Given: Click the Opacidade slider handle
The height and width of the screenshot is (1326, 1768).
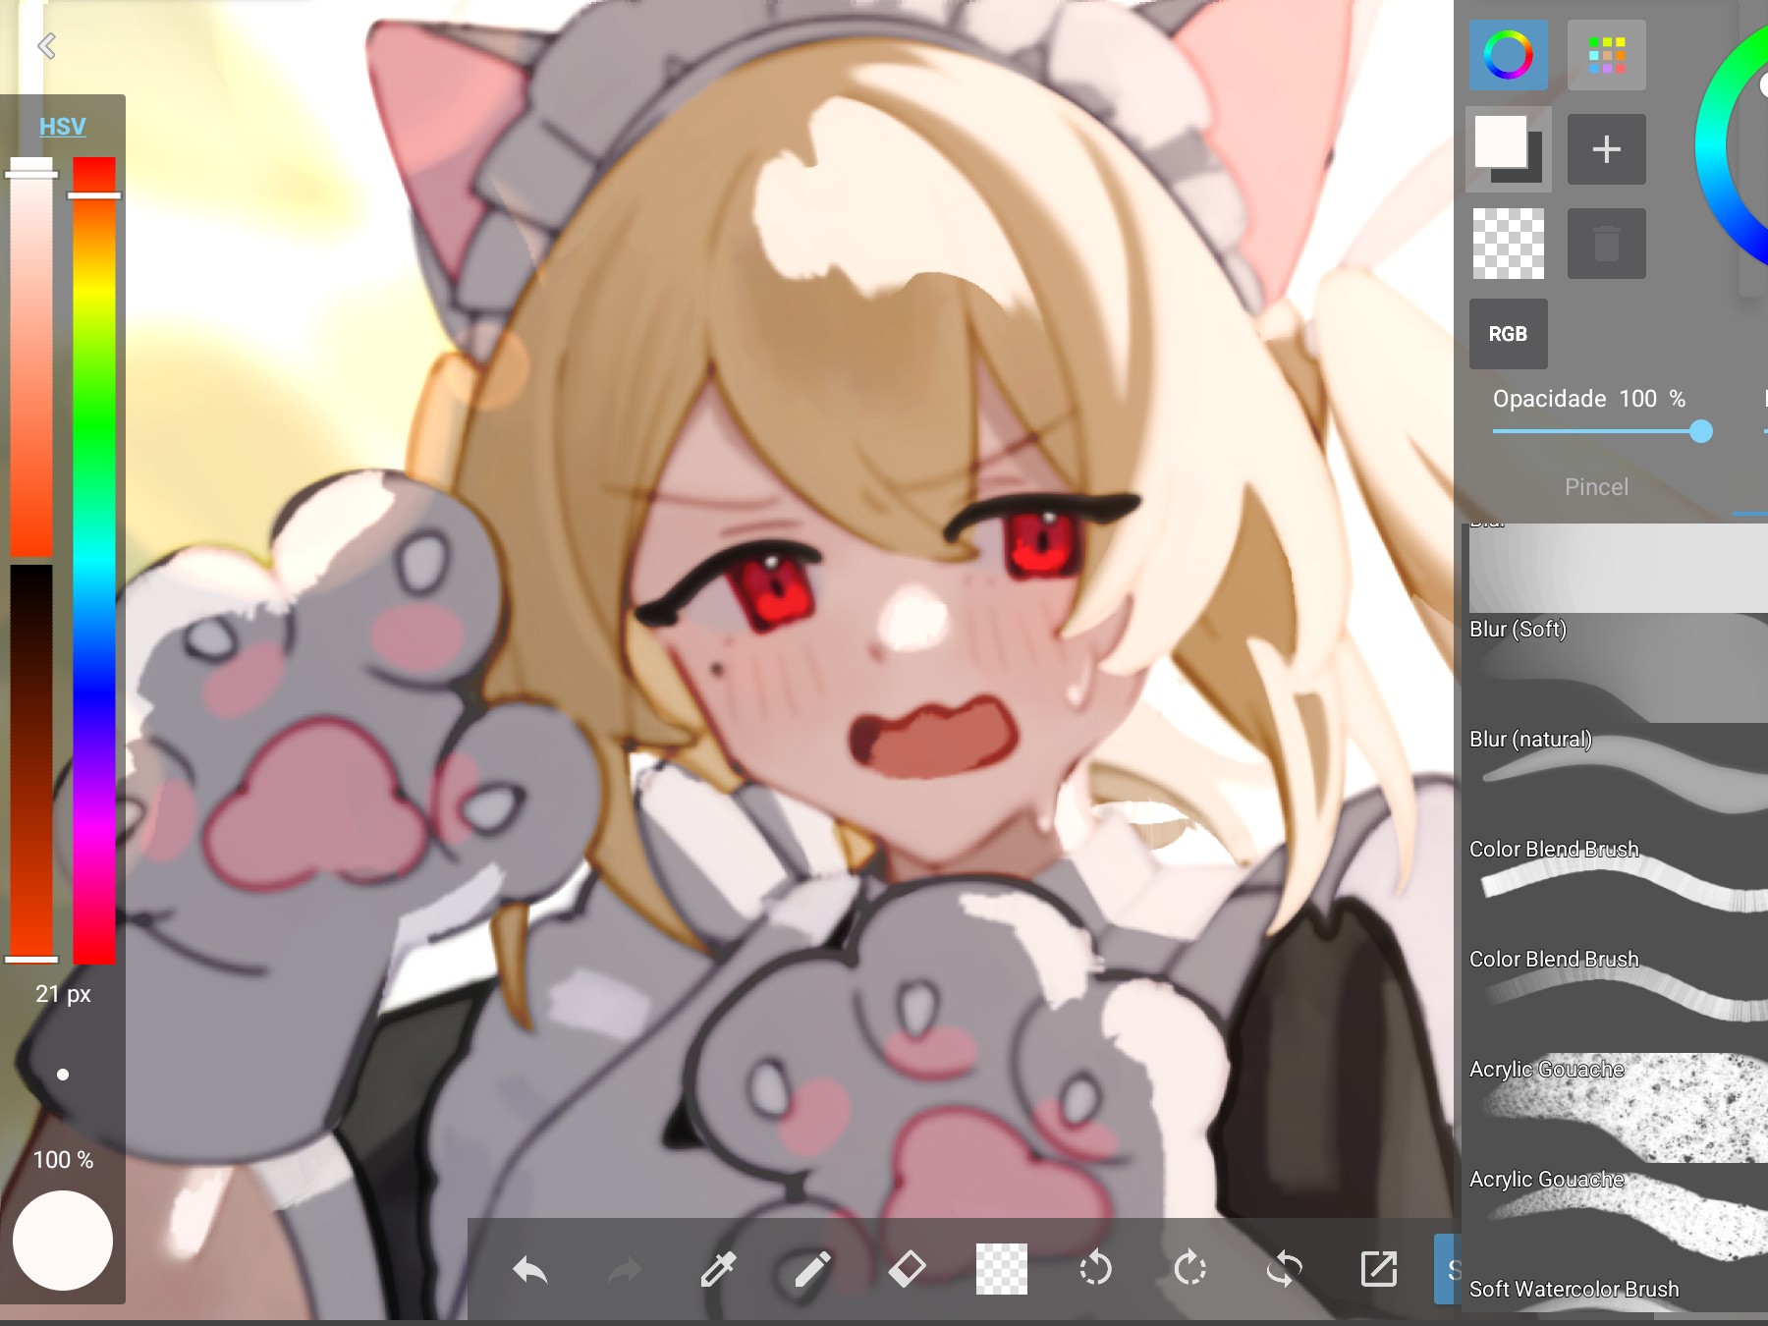Looking at the screenshot, I should [x=1701, y=431].
